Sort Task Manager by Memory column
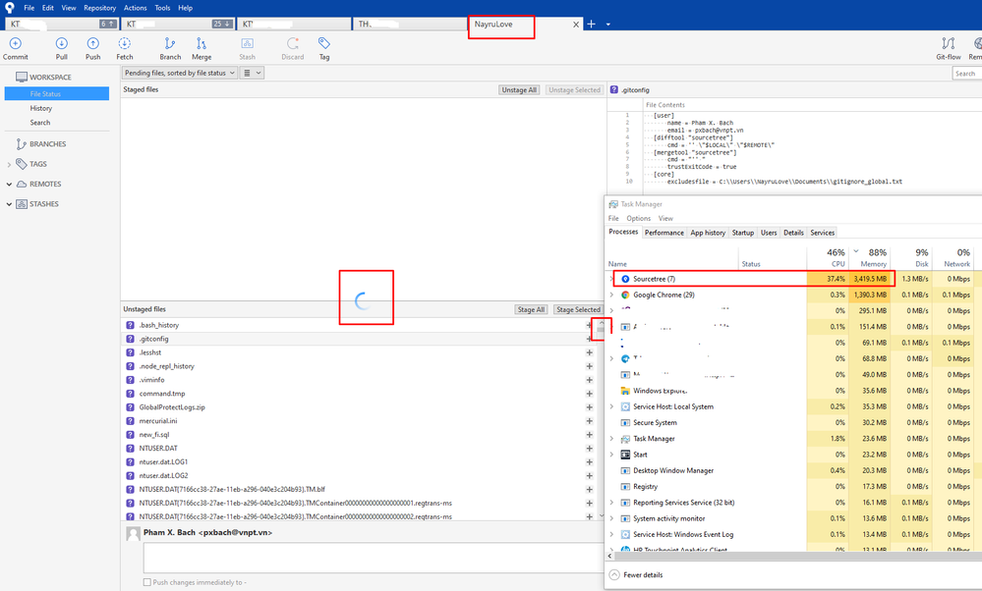982x591 pixels. [x=870, y=257]
